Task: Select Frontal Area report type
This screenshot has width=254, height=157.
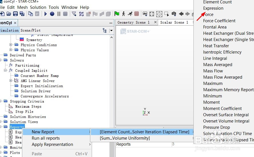Action: (215, 27)
